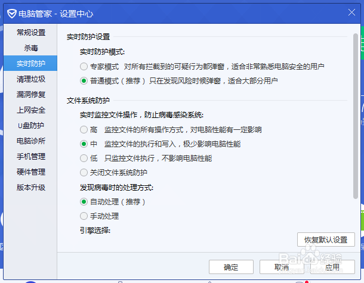Click the 引擎选择: label
The image size is (364, 283).
click(95, 230)
